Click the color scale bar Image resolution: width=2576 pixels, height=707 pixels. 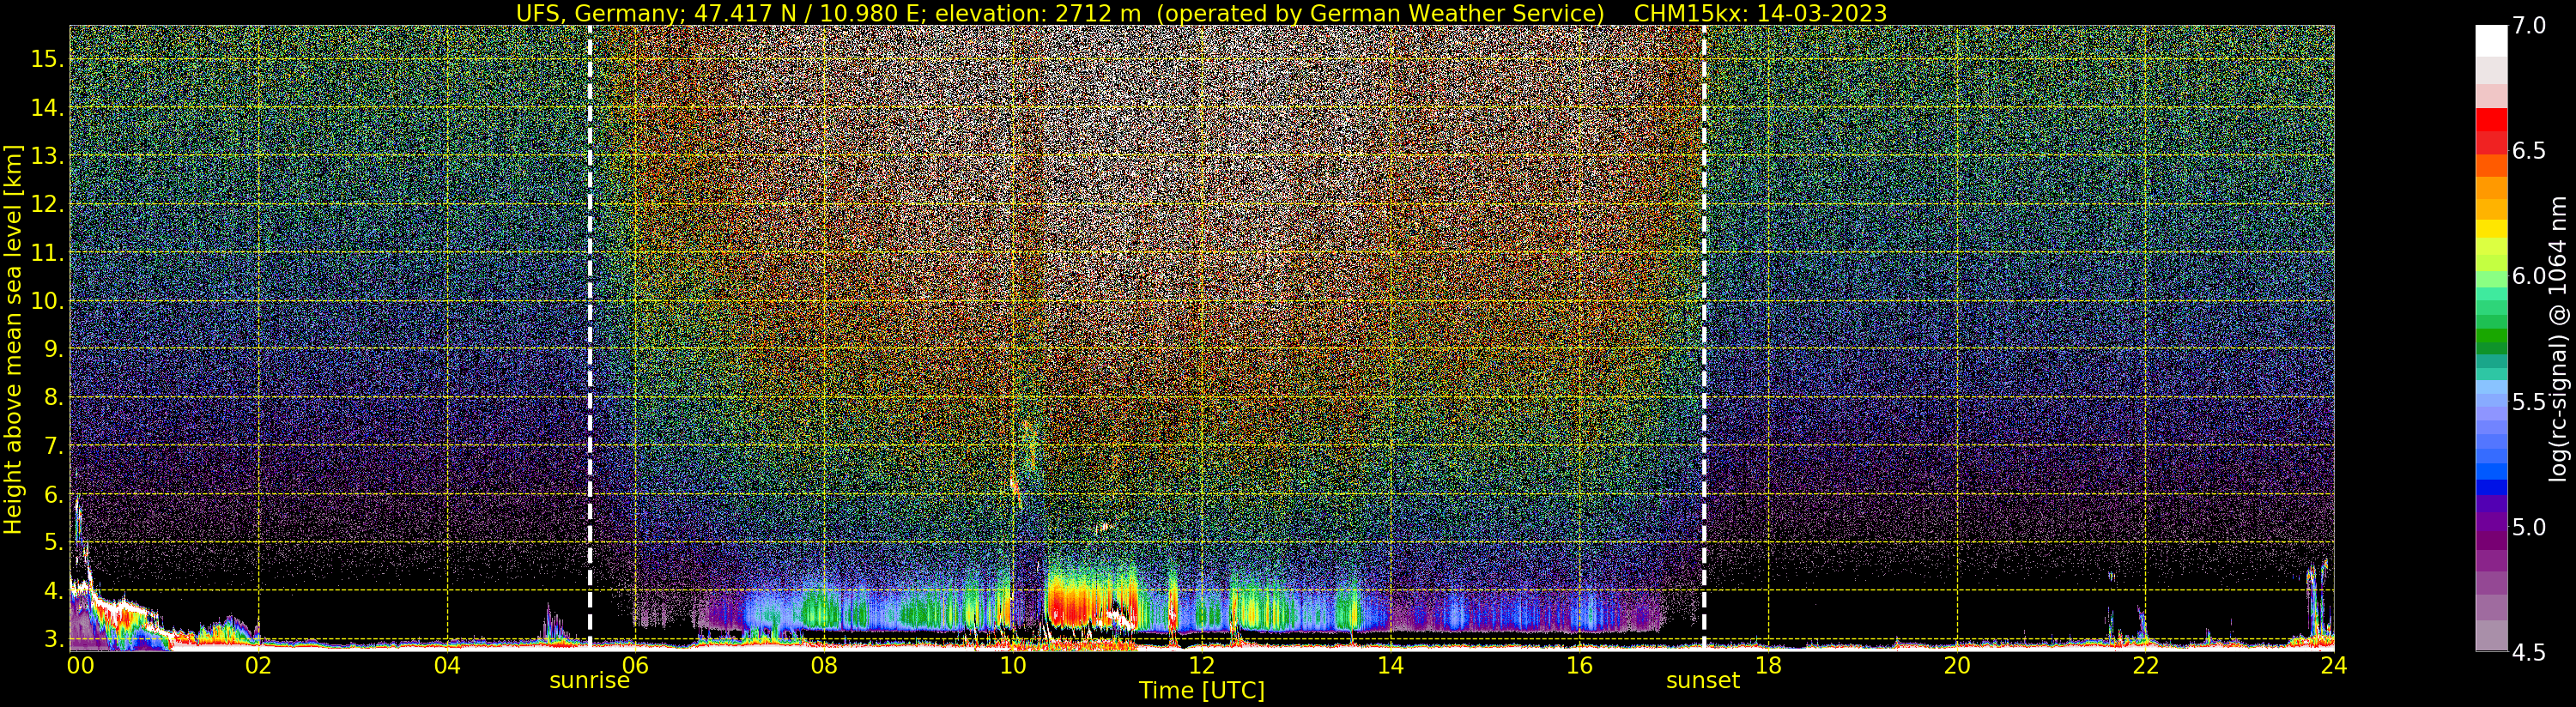[x=2491, y=338]
